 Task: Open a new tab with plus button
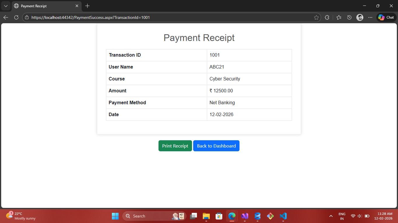coord(87,6)
